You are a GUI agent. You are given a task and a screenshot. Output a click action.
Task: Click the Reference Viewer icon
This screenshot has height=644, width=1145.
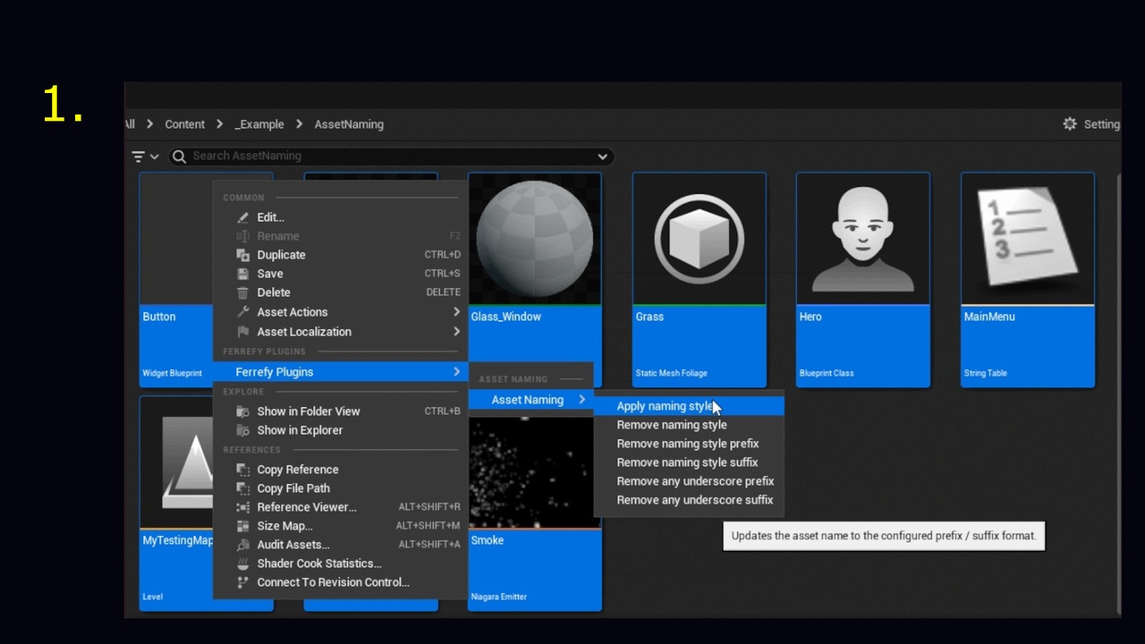pos(242,507)
